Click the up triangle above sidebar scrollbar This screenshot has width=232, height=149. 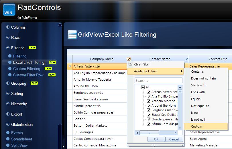tap(60, 25)
